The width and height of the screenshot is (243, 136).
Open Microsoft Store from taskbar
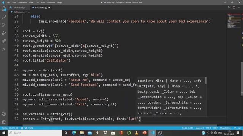pyautogui.click(x=113, y=133)
